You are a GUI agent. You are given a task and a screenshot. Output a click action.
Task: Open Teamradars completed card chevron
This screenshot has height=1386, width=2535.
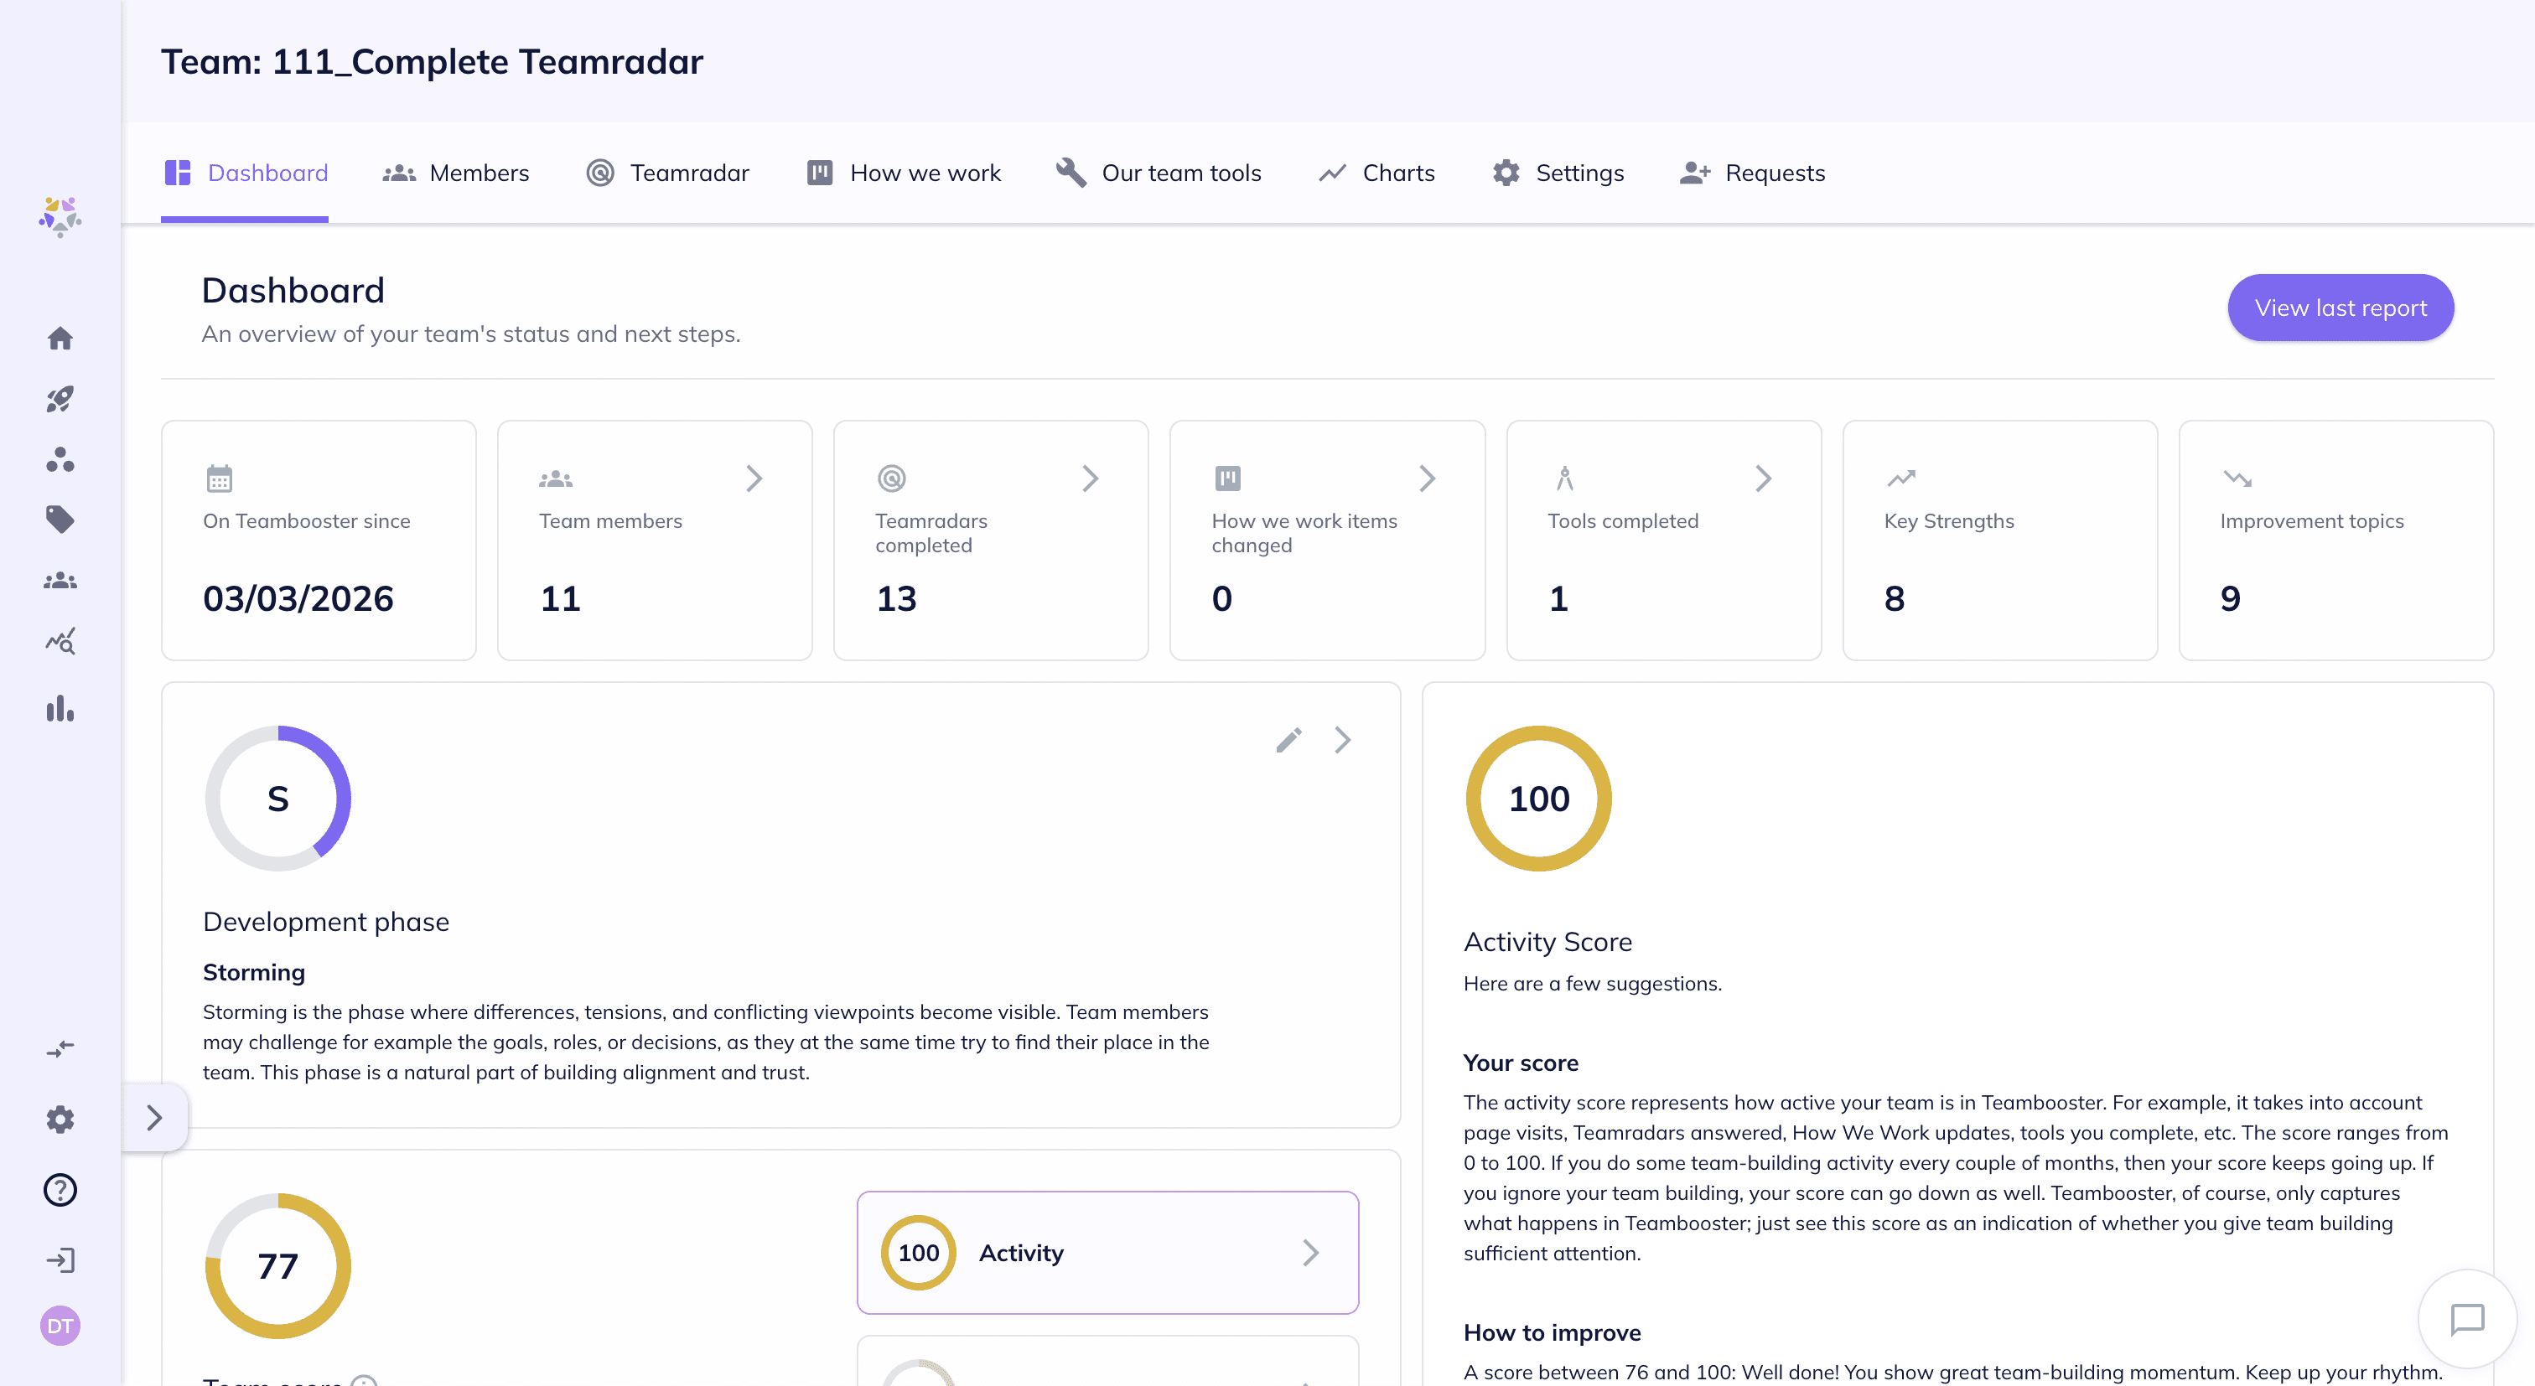click(x=1090, y=479)
